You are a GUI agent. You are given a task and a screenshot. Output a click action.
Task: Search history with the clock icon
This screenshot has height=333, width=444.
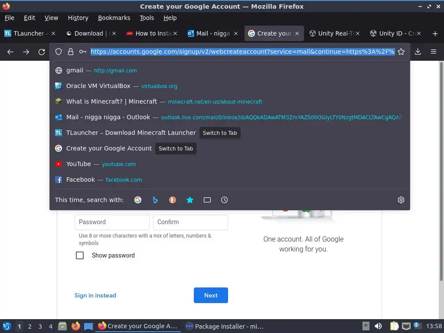coord(224,200)
